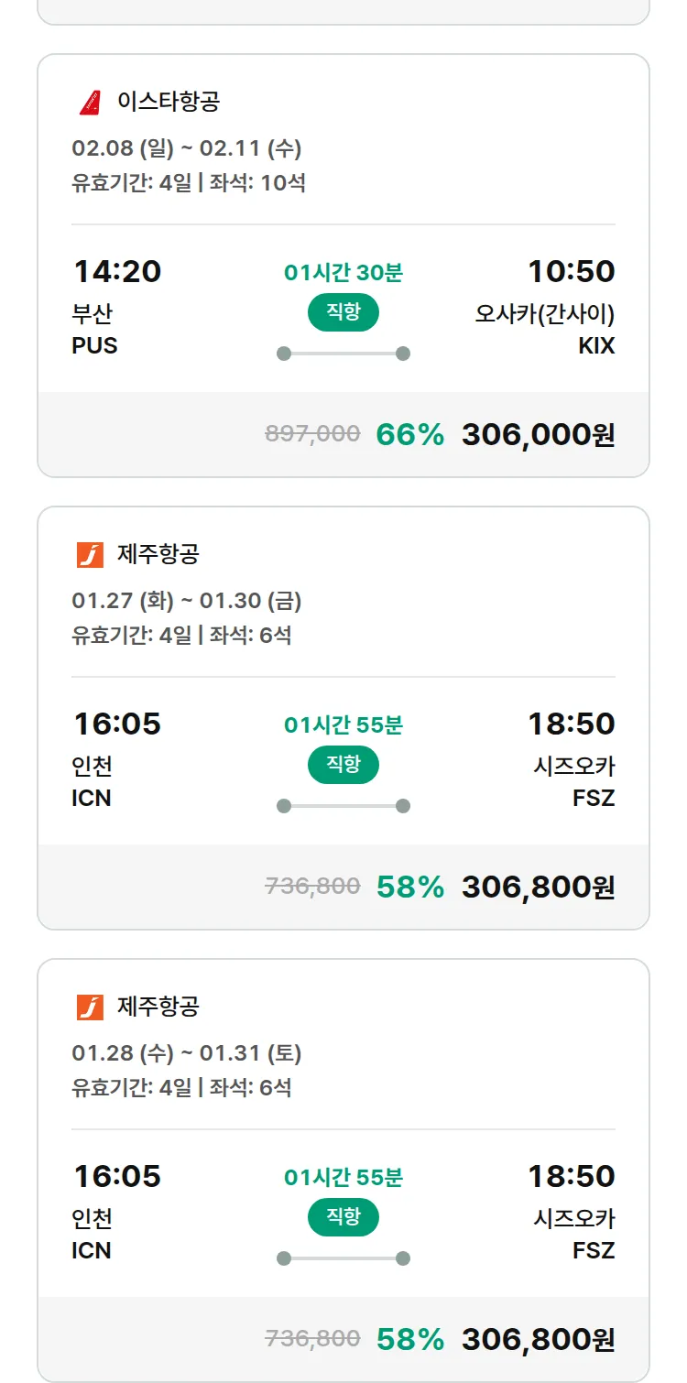Screen dimensions: 687x1383
Task: Click Jeju Air logo on 01.27 flight card
Action: click(x=91, y=555)
